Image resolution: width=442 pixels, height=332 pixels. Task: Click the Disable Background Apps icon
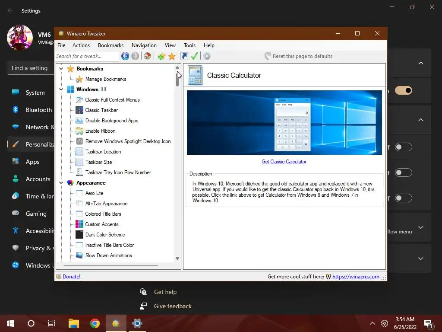coord(79,121)
